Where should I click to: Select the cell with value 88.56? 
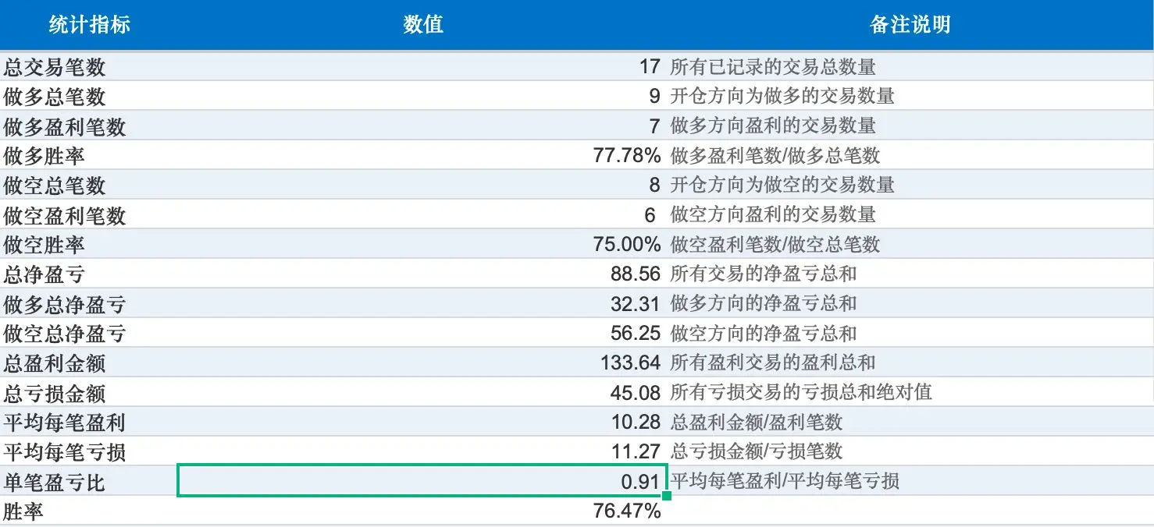point(422,274)
